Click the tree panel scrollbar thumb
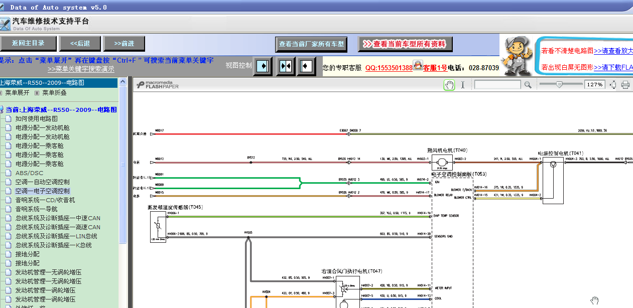The image size is (633, 308). (122, 165)
